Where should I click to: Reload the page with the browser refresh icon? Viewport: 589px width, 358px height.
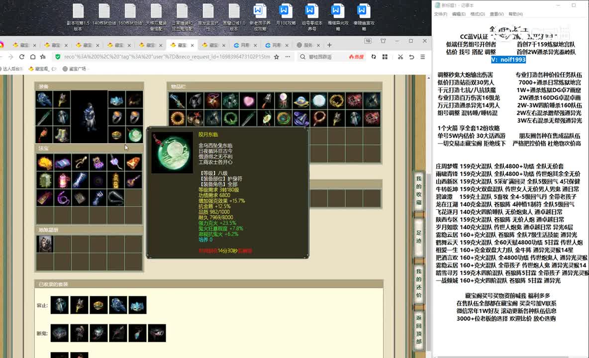click(22, 57)
